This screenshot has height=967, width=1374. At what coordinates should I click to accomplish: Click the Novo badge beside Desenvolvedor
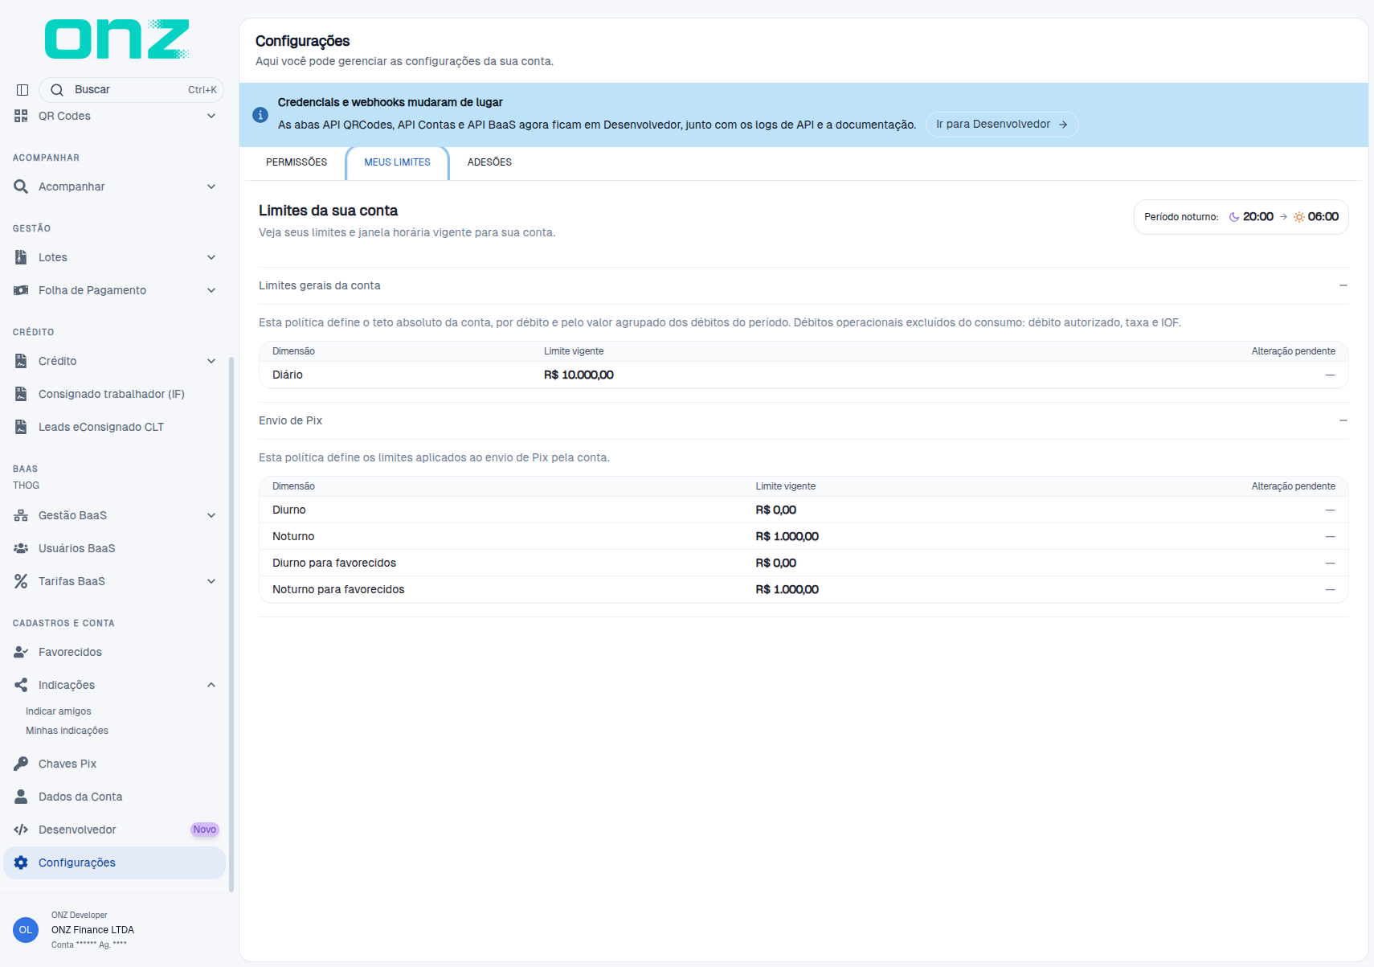tap(204, 830)
